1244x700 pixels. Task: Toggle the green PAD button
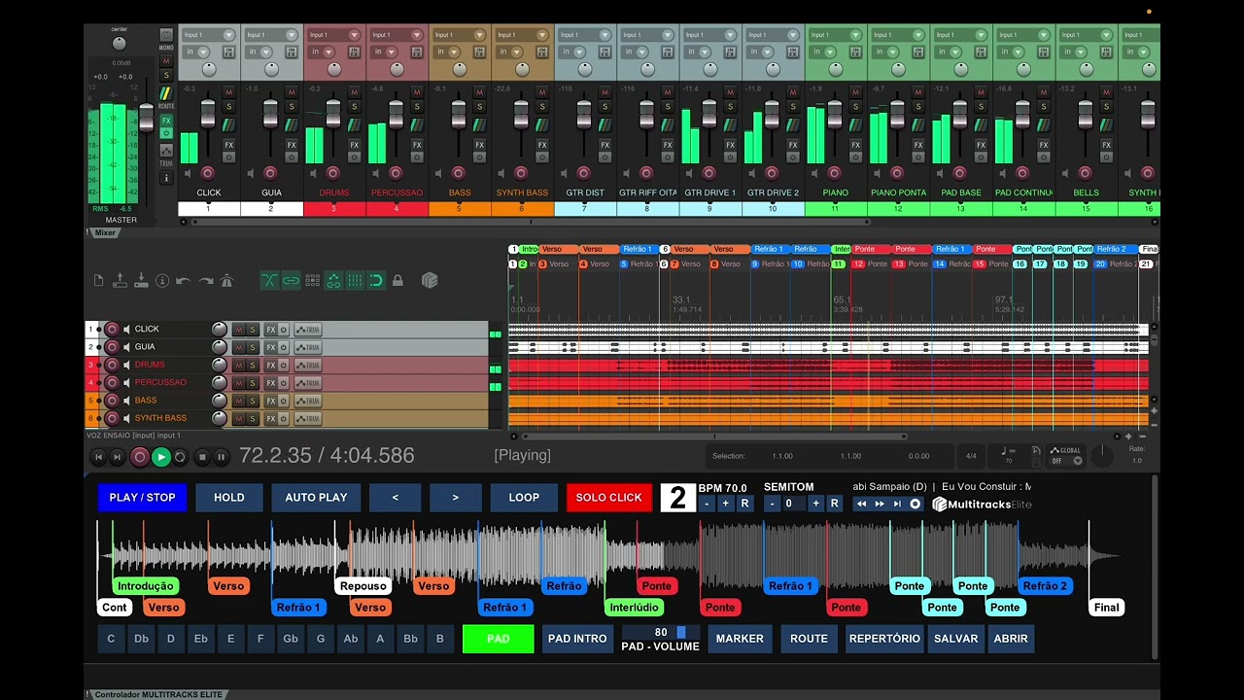(498, 639)
